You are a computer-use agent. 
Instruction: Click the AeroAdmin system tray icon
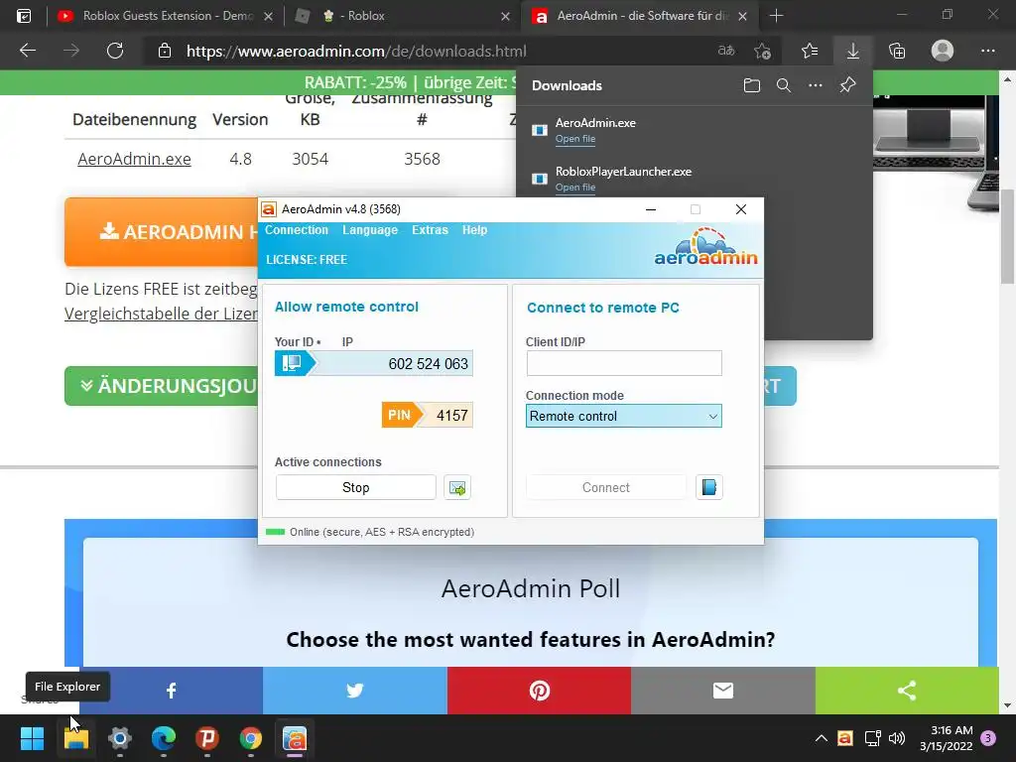[845, 738]
